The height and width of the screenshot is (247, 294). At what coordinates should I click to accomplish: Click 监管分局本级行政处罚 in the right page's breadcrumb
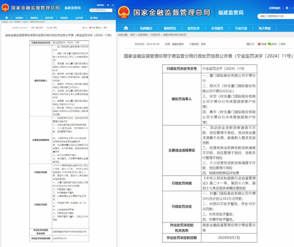click(x=175, y=35)
